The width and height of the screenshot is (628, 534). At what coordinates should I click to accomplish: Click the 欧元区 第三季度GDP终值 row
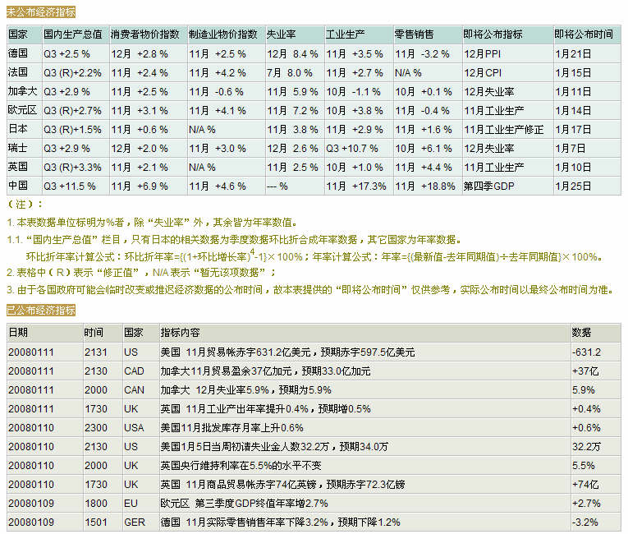tap(314, 503)
